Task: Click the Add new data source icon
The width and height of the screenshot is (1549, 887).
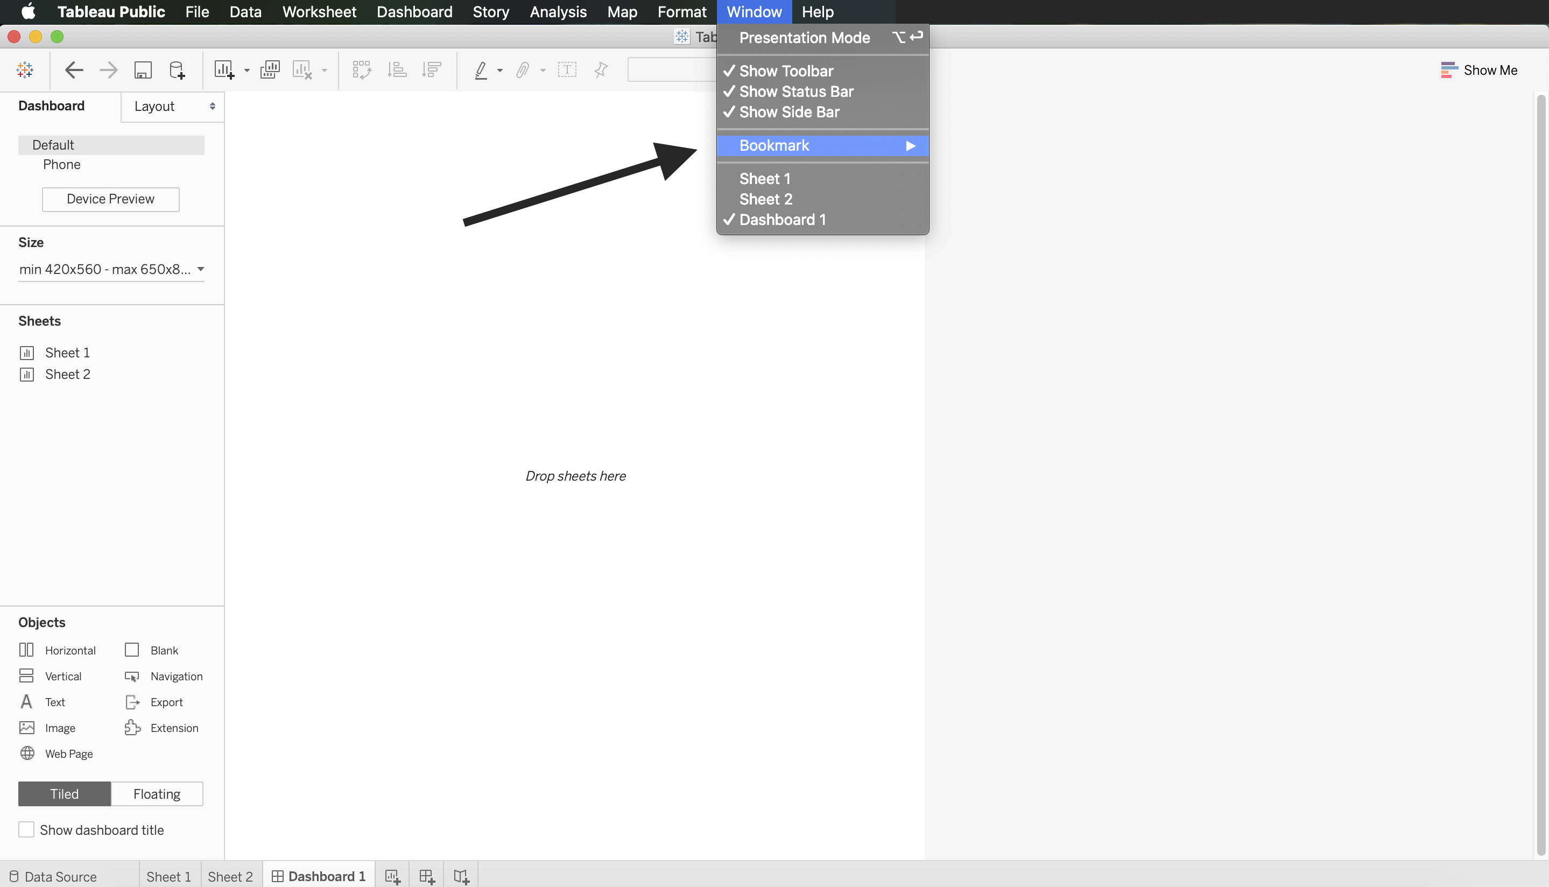Action: pyautogui.click(x=177, y=70)
